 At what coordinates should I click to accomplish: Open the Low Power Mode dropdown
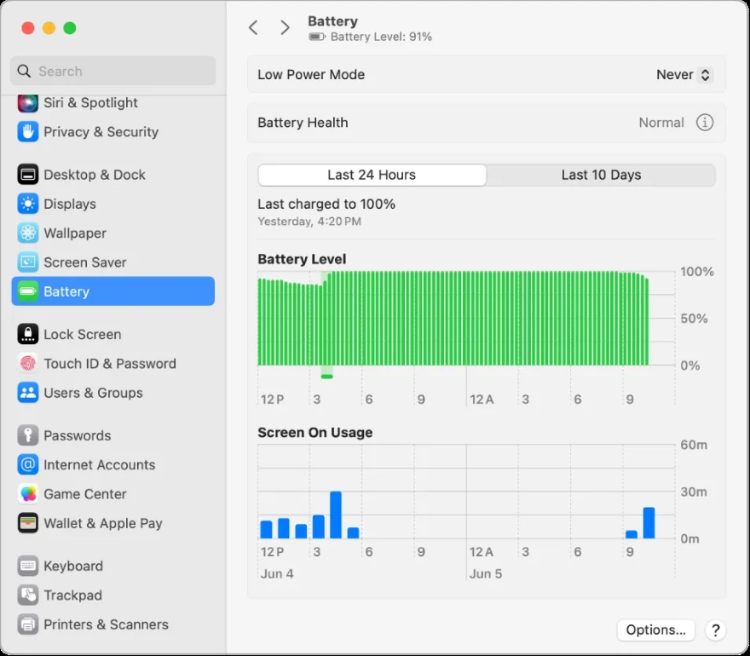point(684,74)
